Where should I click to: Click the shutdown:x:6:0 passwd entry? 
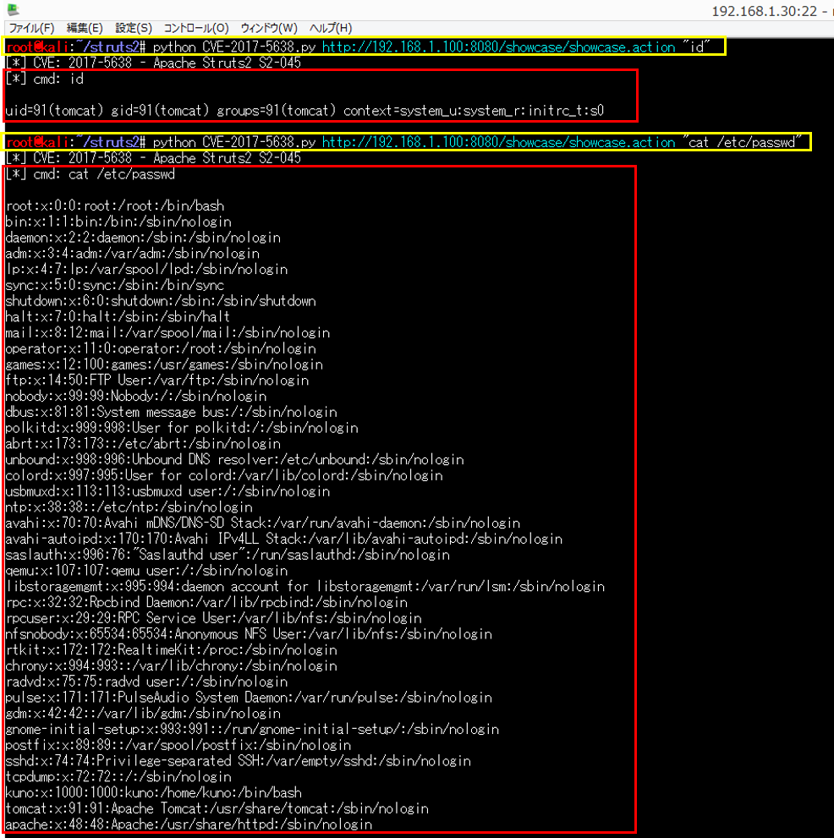(161, 301)
